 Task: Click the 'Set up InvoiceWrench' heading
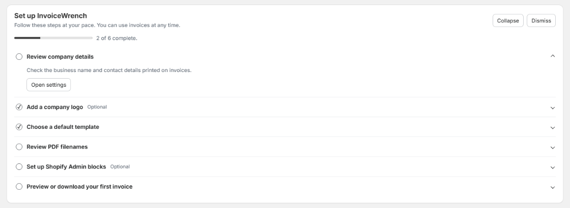click(x=50, y=16)
